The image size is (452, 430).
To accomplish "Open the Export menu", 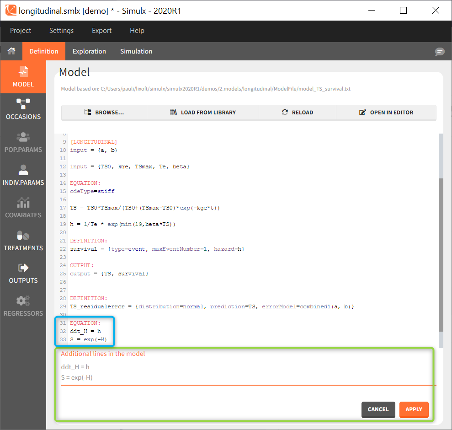I will click(x=101, y=31).
